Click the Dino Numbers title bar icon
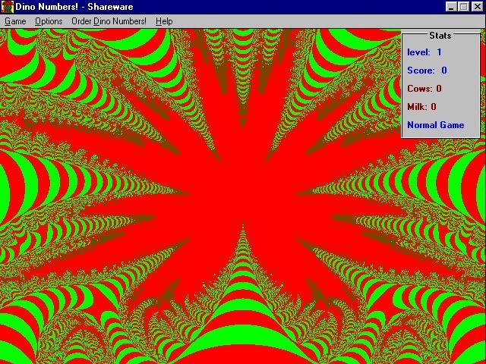This screenshot has width=486, height=364. pyautogui.click(x=7, y=7)
